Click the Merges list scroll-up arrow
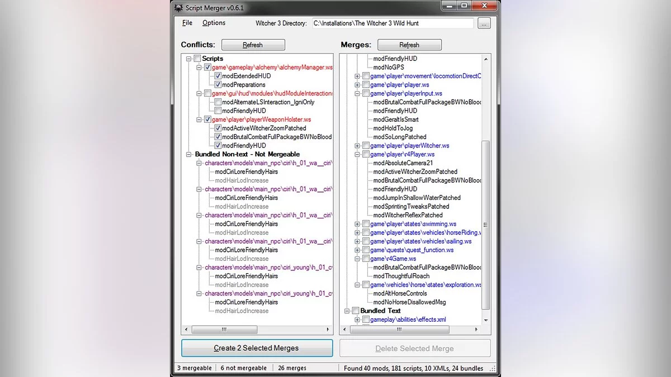This screenshot has width=671, height=377. 485,59
